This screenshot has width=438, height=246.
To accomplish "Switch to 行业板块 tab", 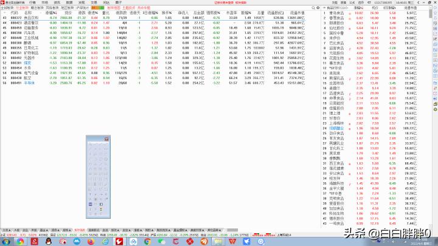I will click(23, 8).
